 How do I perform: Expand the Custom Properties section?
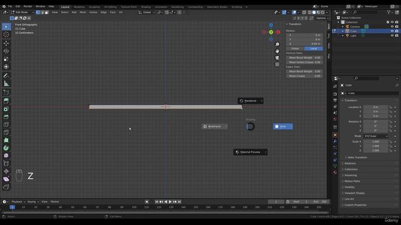[x=355, y=205]
